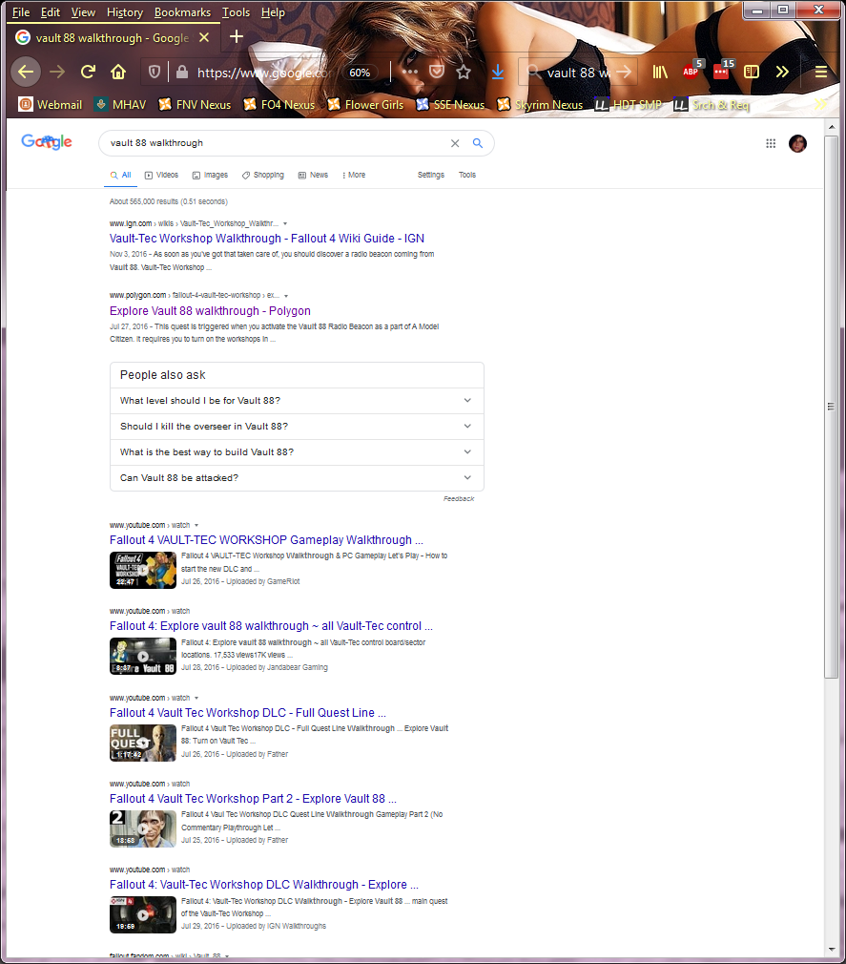The width and height of the screenshot is (846, 964).
Task: Submit toolbar search with go arrow
Action: coord(624,73)
